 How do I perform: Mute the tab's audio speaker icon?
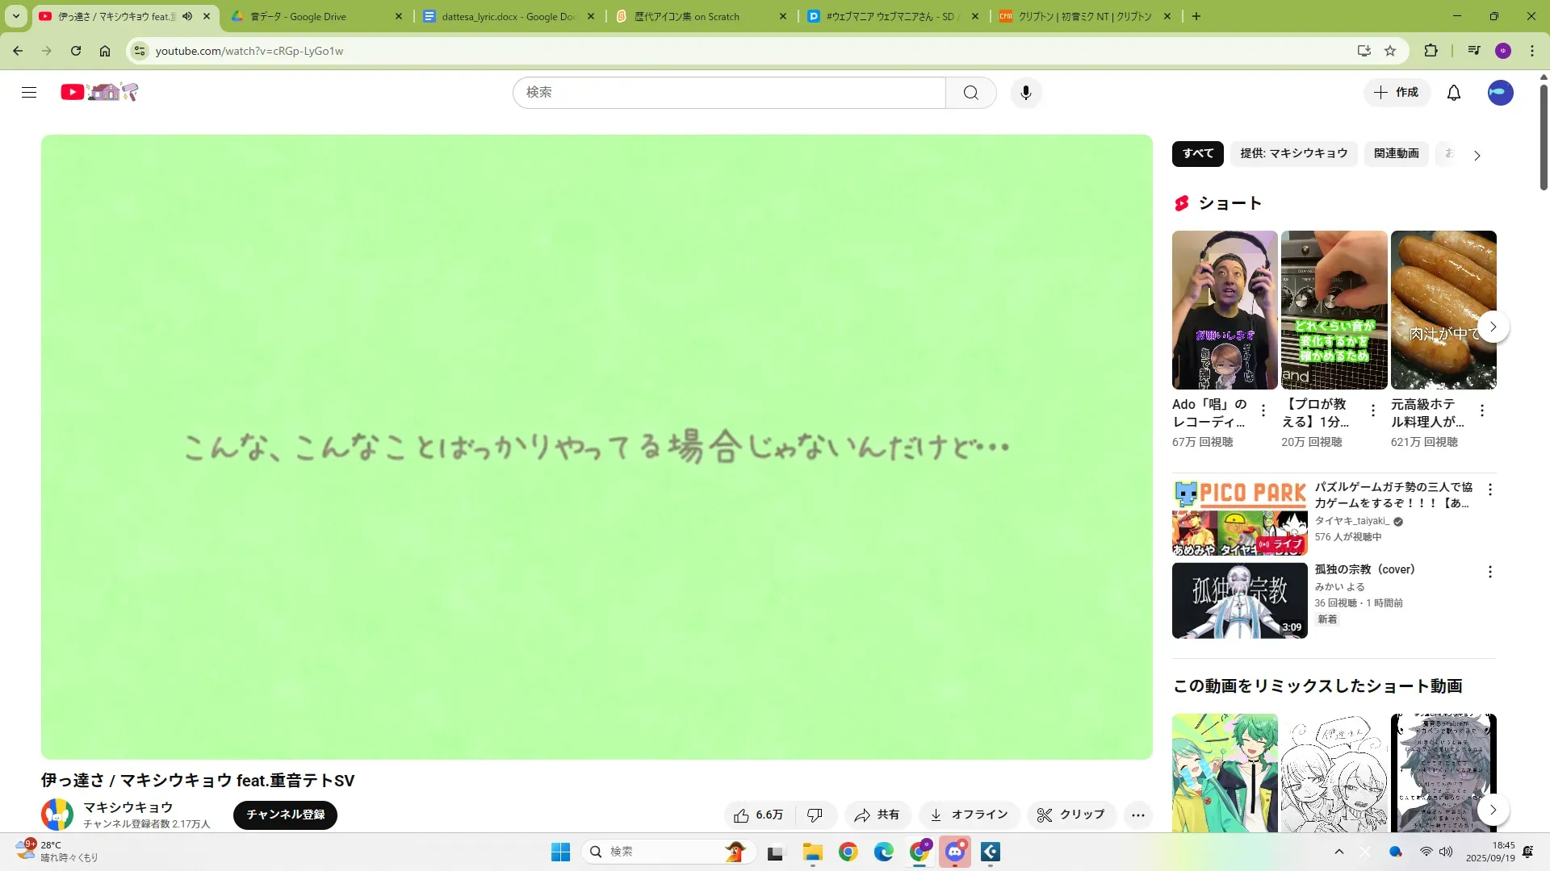pyautogui.click(x=187, y=16)
